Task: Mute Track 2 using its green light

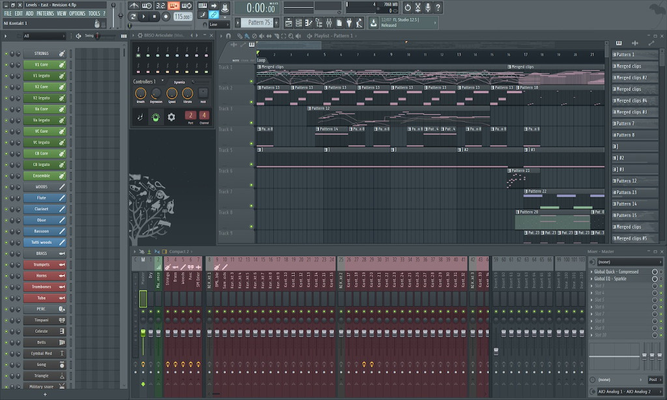Action: click(x=251, y=102)
